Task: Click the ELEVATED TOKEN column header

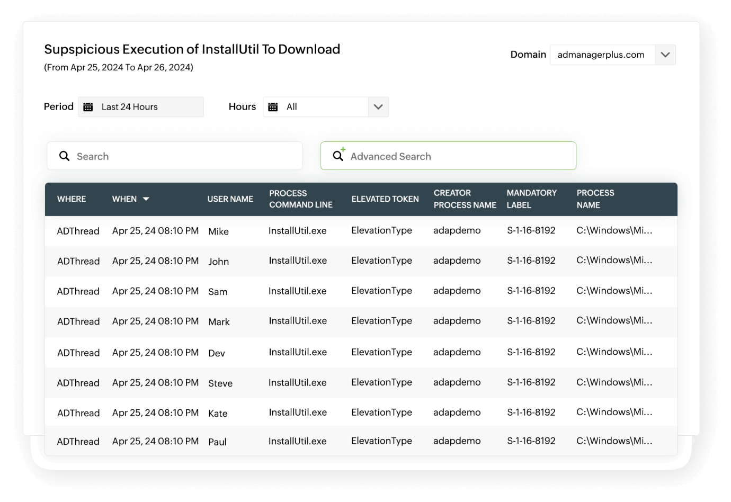Action: pos(385,199)
